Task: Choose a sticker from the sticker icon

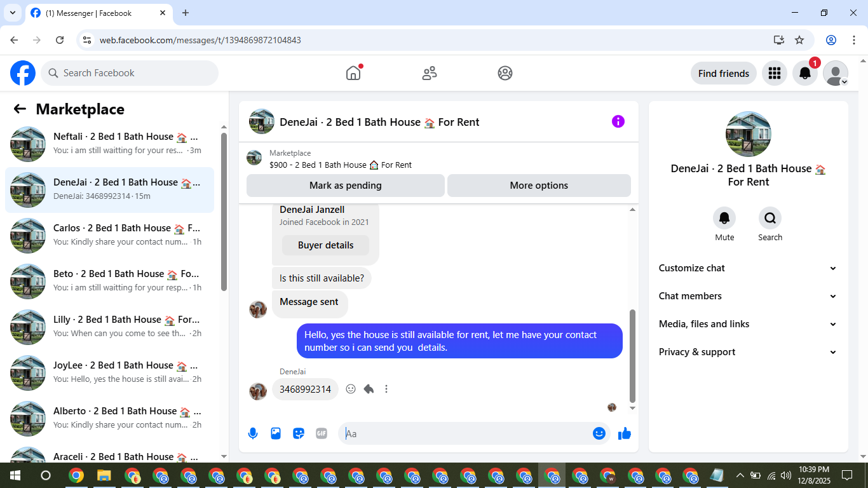Action: pos(299,433)
